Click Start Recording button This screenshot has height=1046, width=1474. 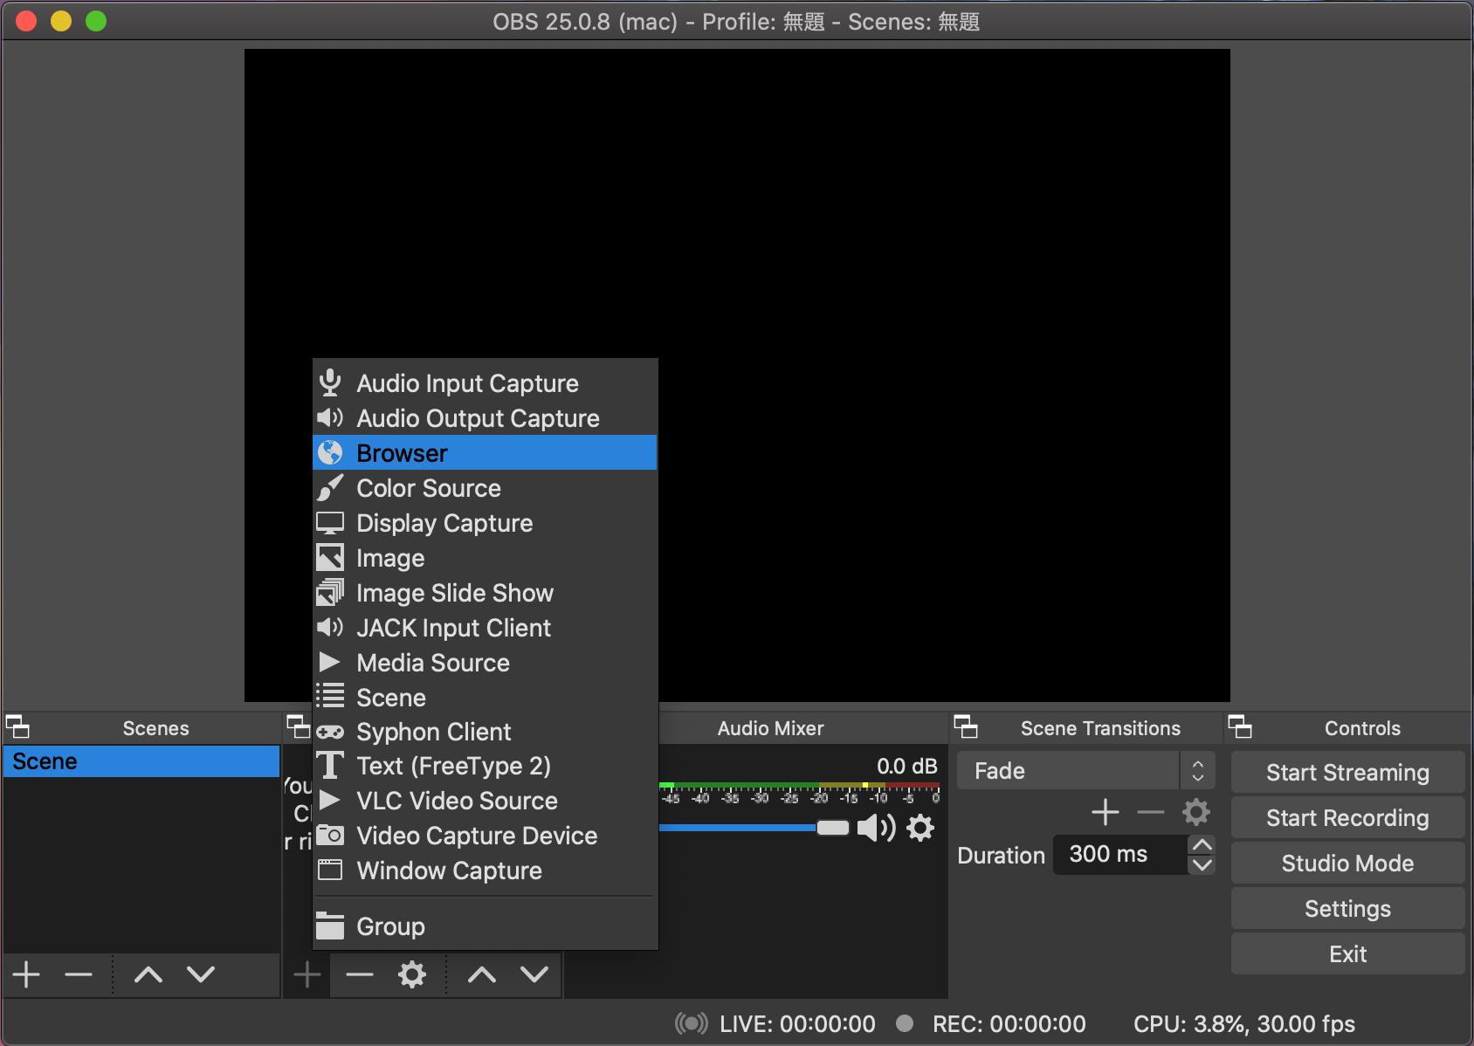click(x=1347, y=818)
